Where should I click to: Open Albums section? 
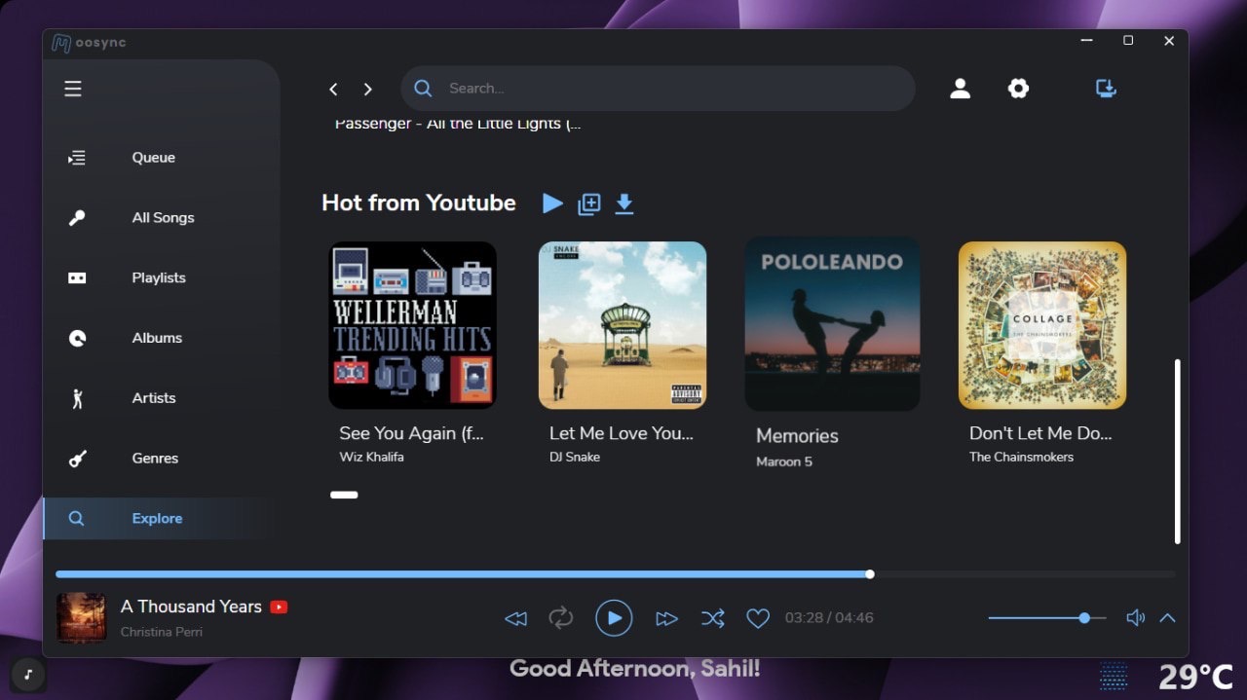point(157,338)
